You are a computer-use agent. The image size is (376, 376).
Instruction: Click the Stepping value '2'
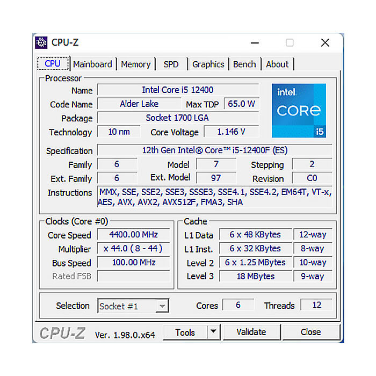[x=312, y=164]
